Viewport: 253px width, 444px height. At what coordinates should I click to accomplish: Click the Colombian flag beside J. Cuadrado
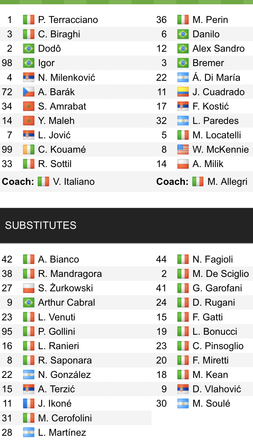(x=183, y=92)
